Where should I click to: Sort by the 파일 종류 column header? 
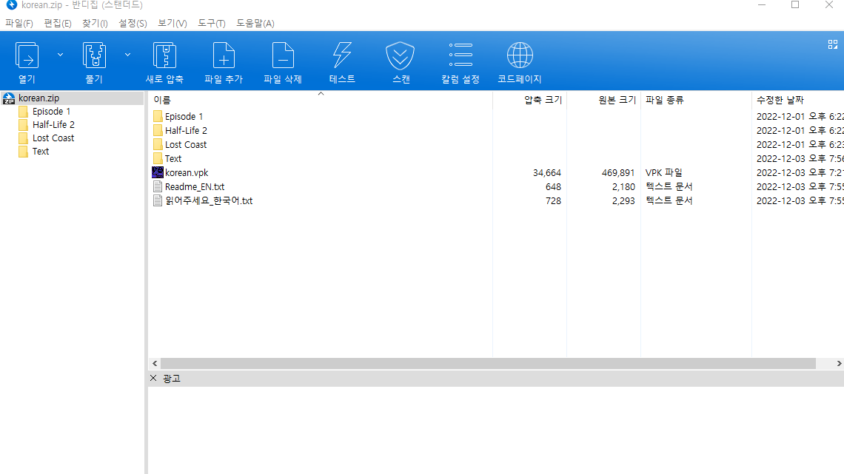696,100
